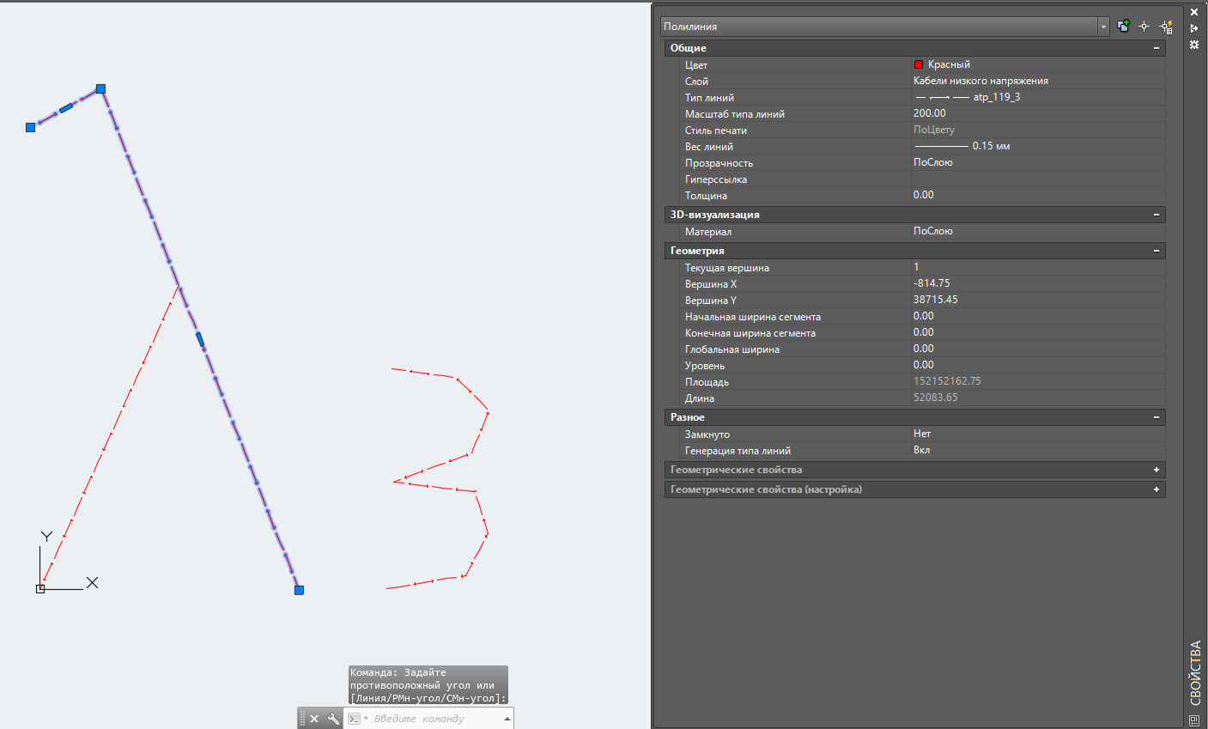Toggle PICKADD selection mode icon
The image size is (1208, 729).
[x=1123, y=27]
